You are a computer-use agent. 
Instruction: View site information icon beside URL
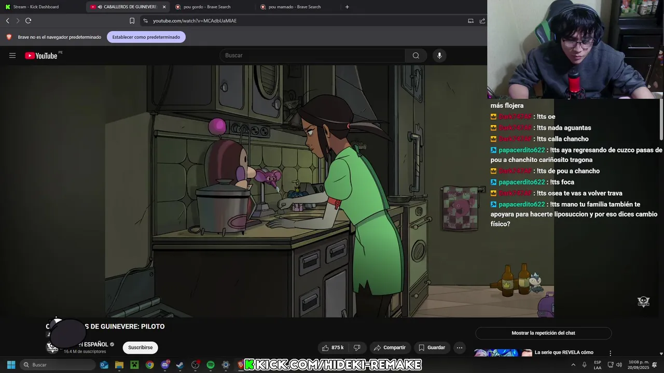(x=145, y=21)
